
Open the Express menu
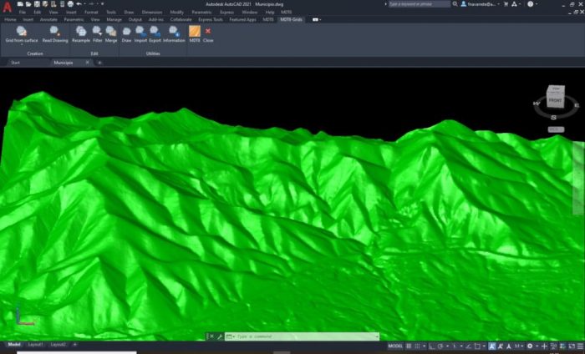point(226,13)
